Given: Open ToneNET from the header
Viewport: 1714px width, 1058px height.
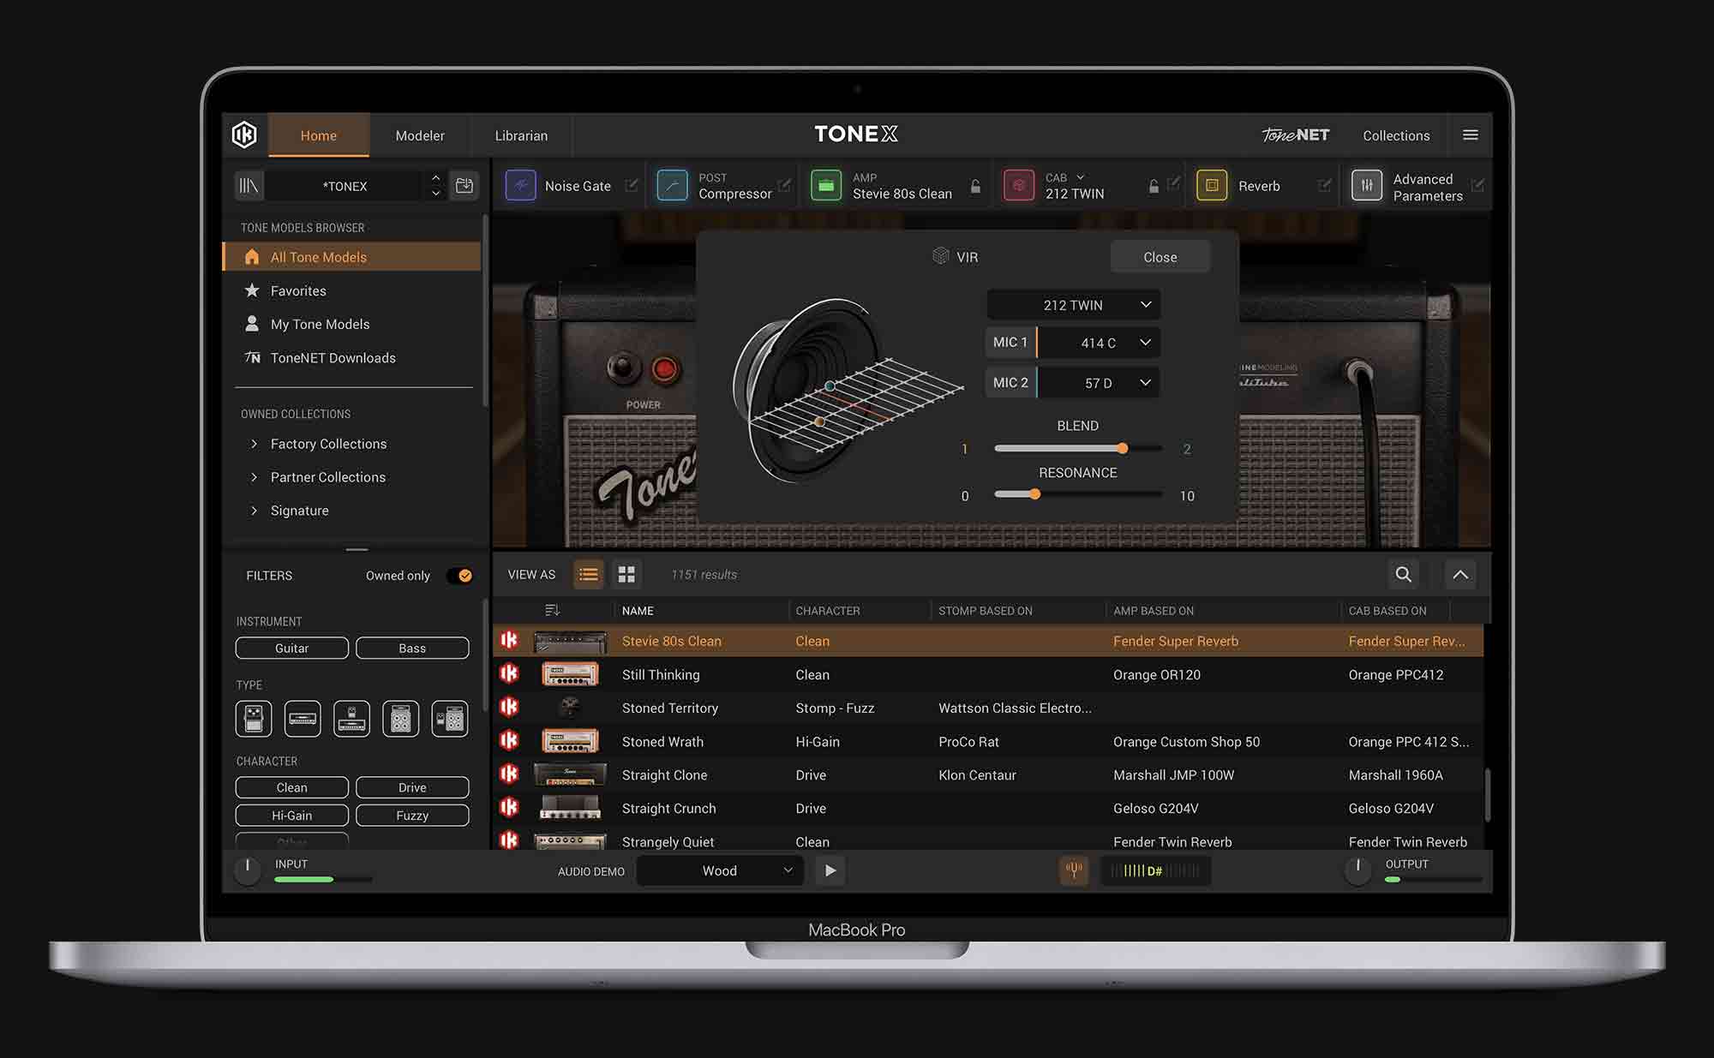Looking at the screenshot, I should click(1295, 135).
